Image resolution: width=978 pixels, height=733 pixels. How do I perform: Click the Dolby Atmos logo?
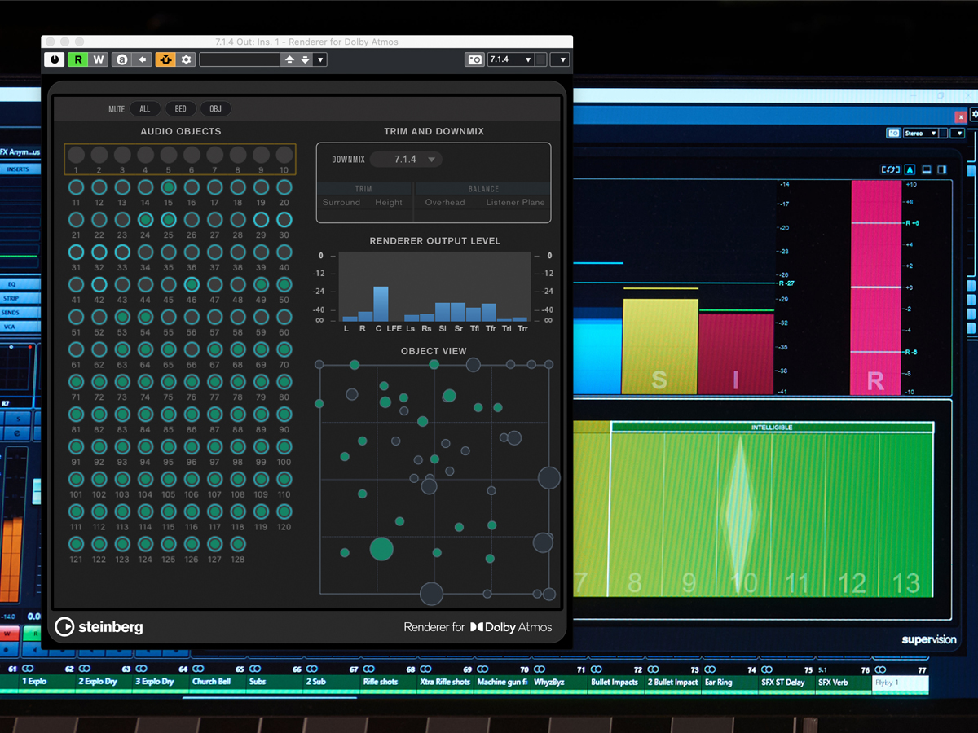511,627
